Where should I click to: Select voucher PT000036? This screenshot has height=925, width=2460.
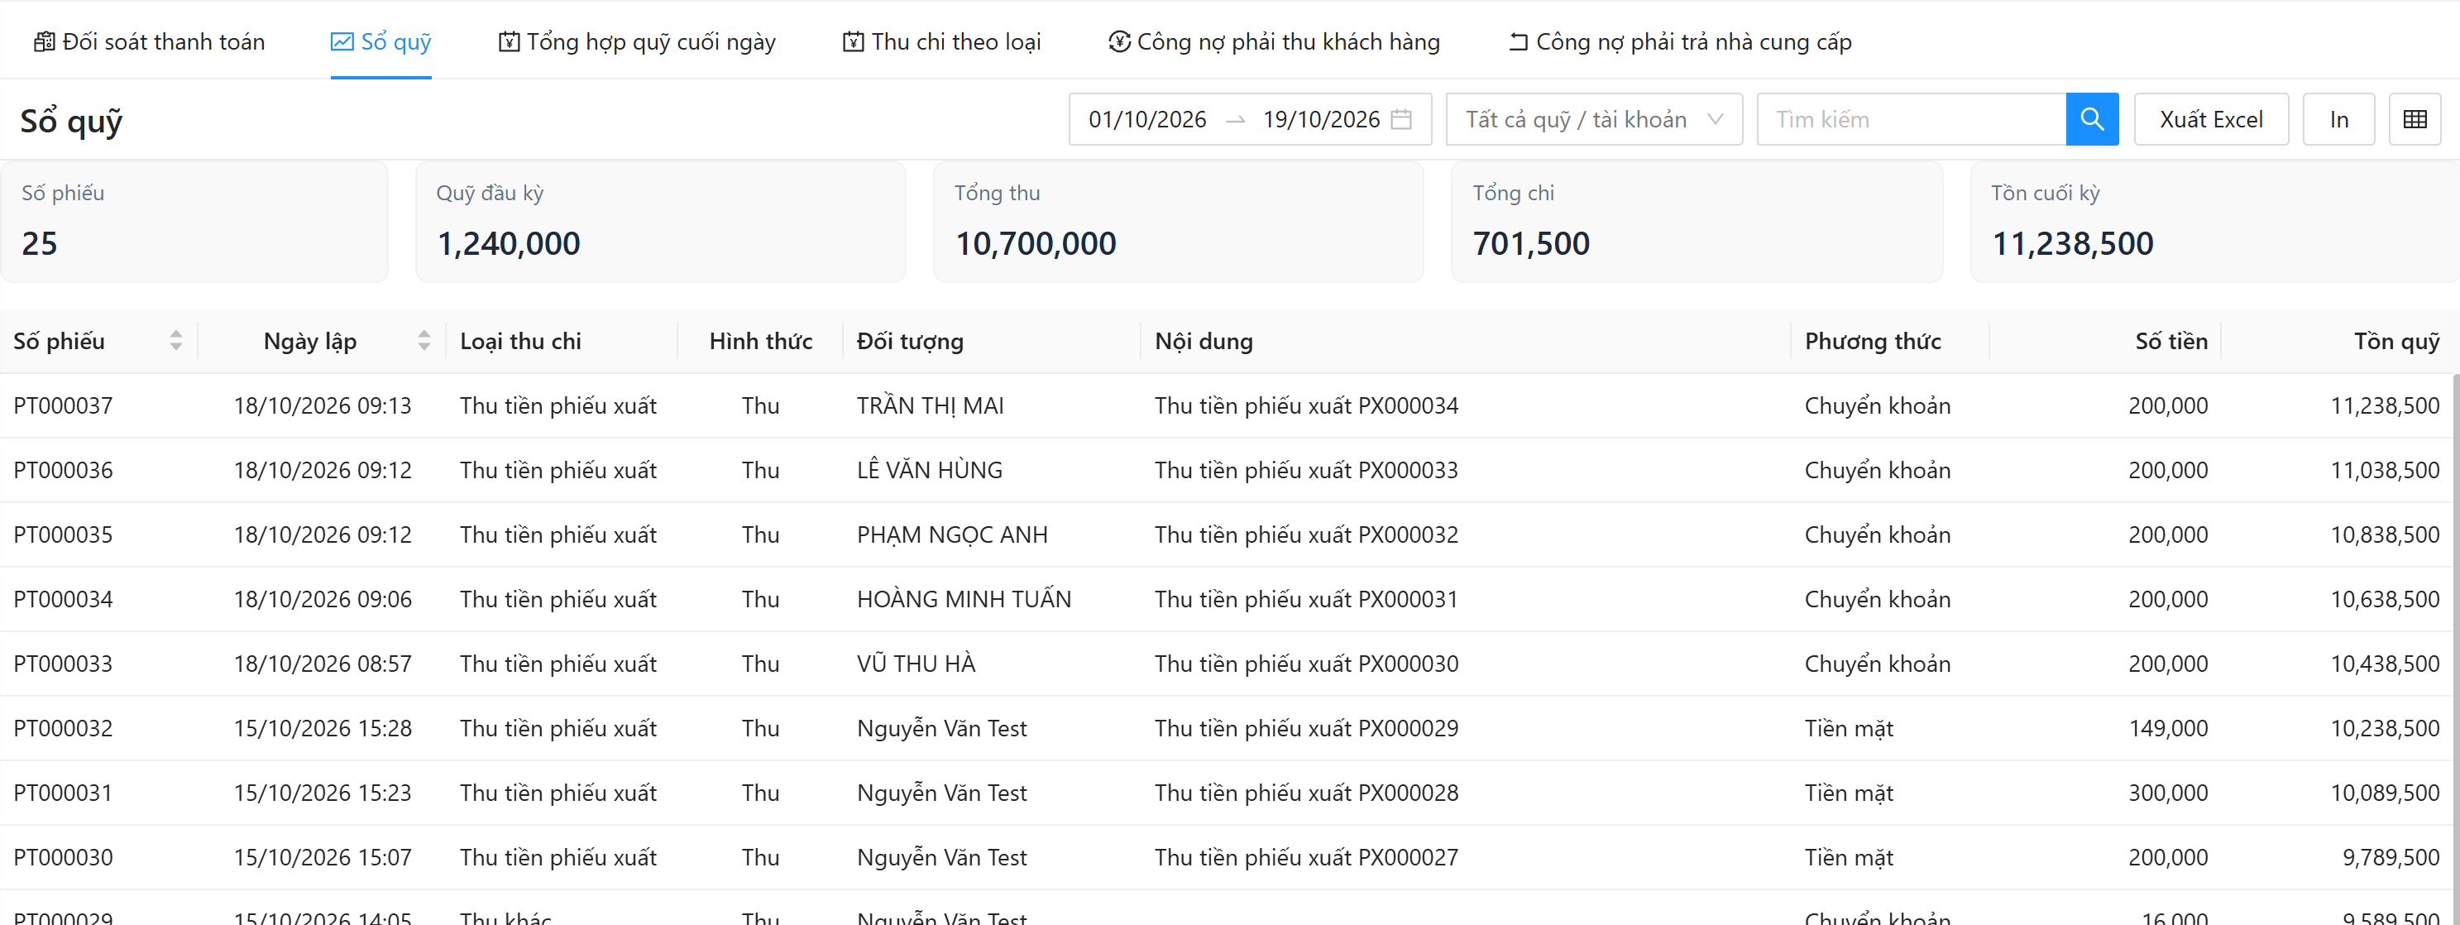tap(63, 470)
